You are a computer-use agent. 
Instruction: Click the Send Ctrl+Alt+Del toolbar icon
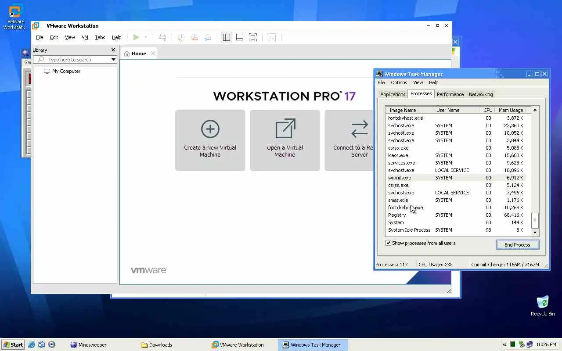pos(162,37)
